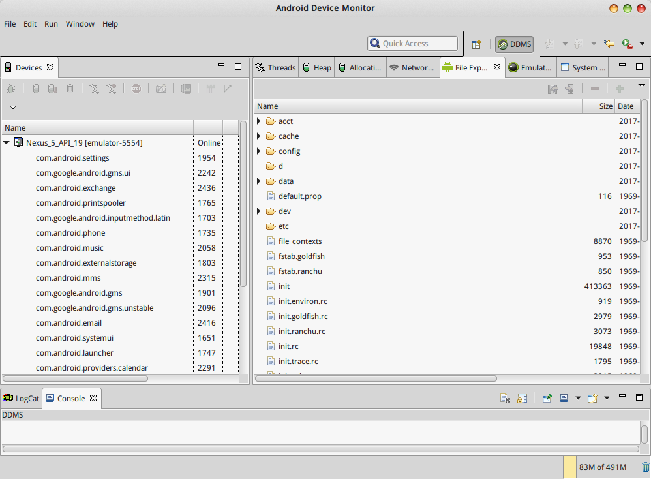Switch to the Heap tab

tap(317, 68)
